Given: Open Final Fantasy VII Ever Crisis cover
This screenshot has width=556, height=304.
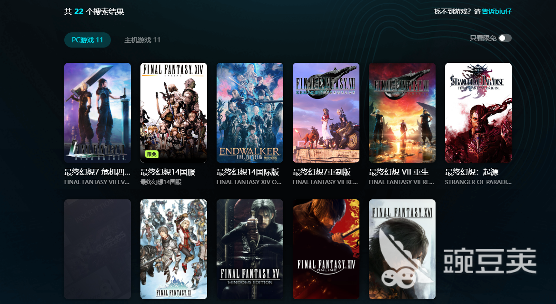Looking at the screenshot, I should [98, 113].
